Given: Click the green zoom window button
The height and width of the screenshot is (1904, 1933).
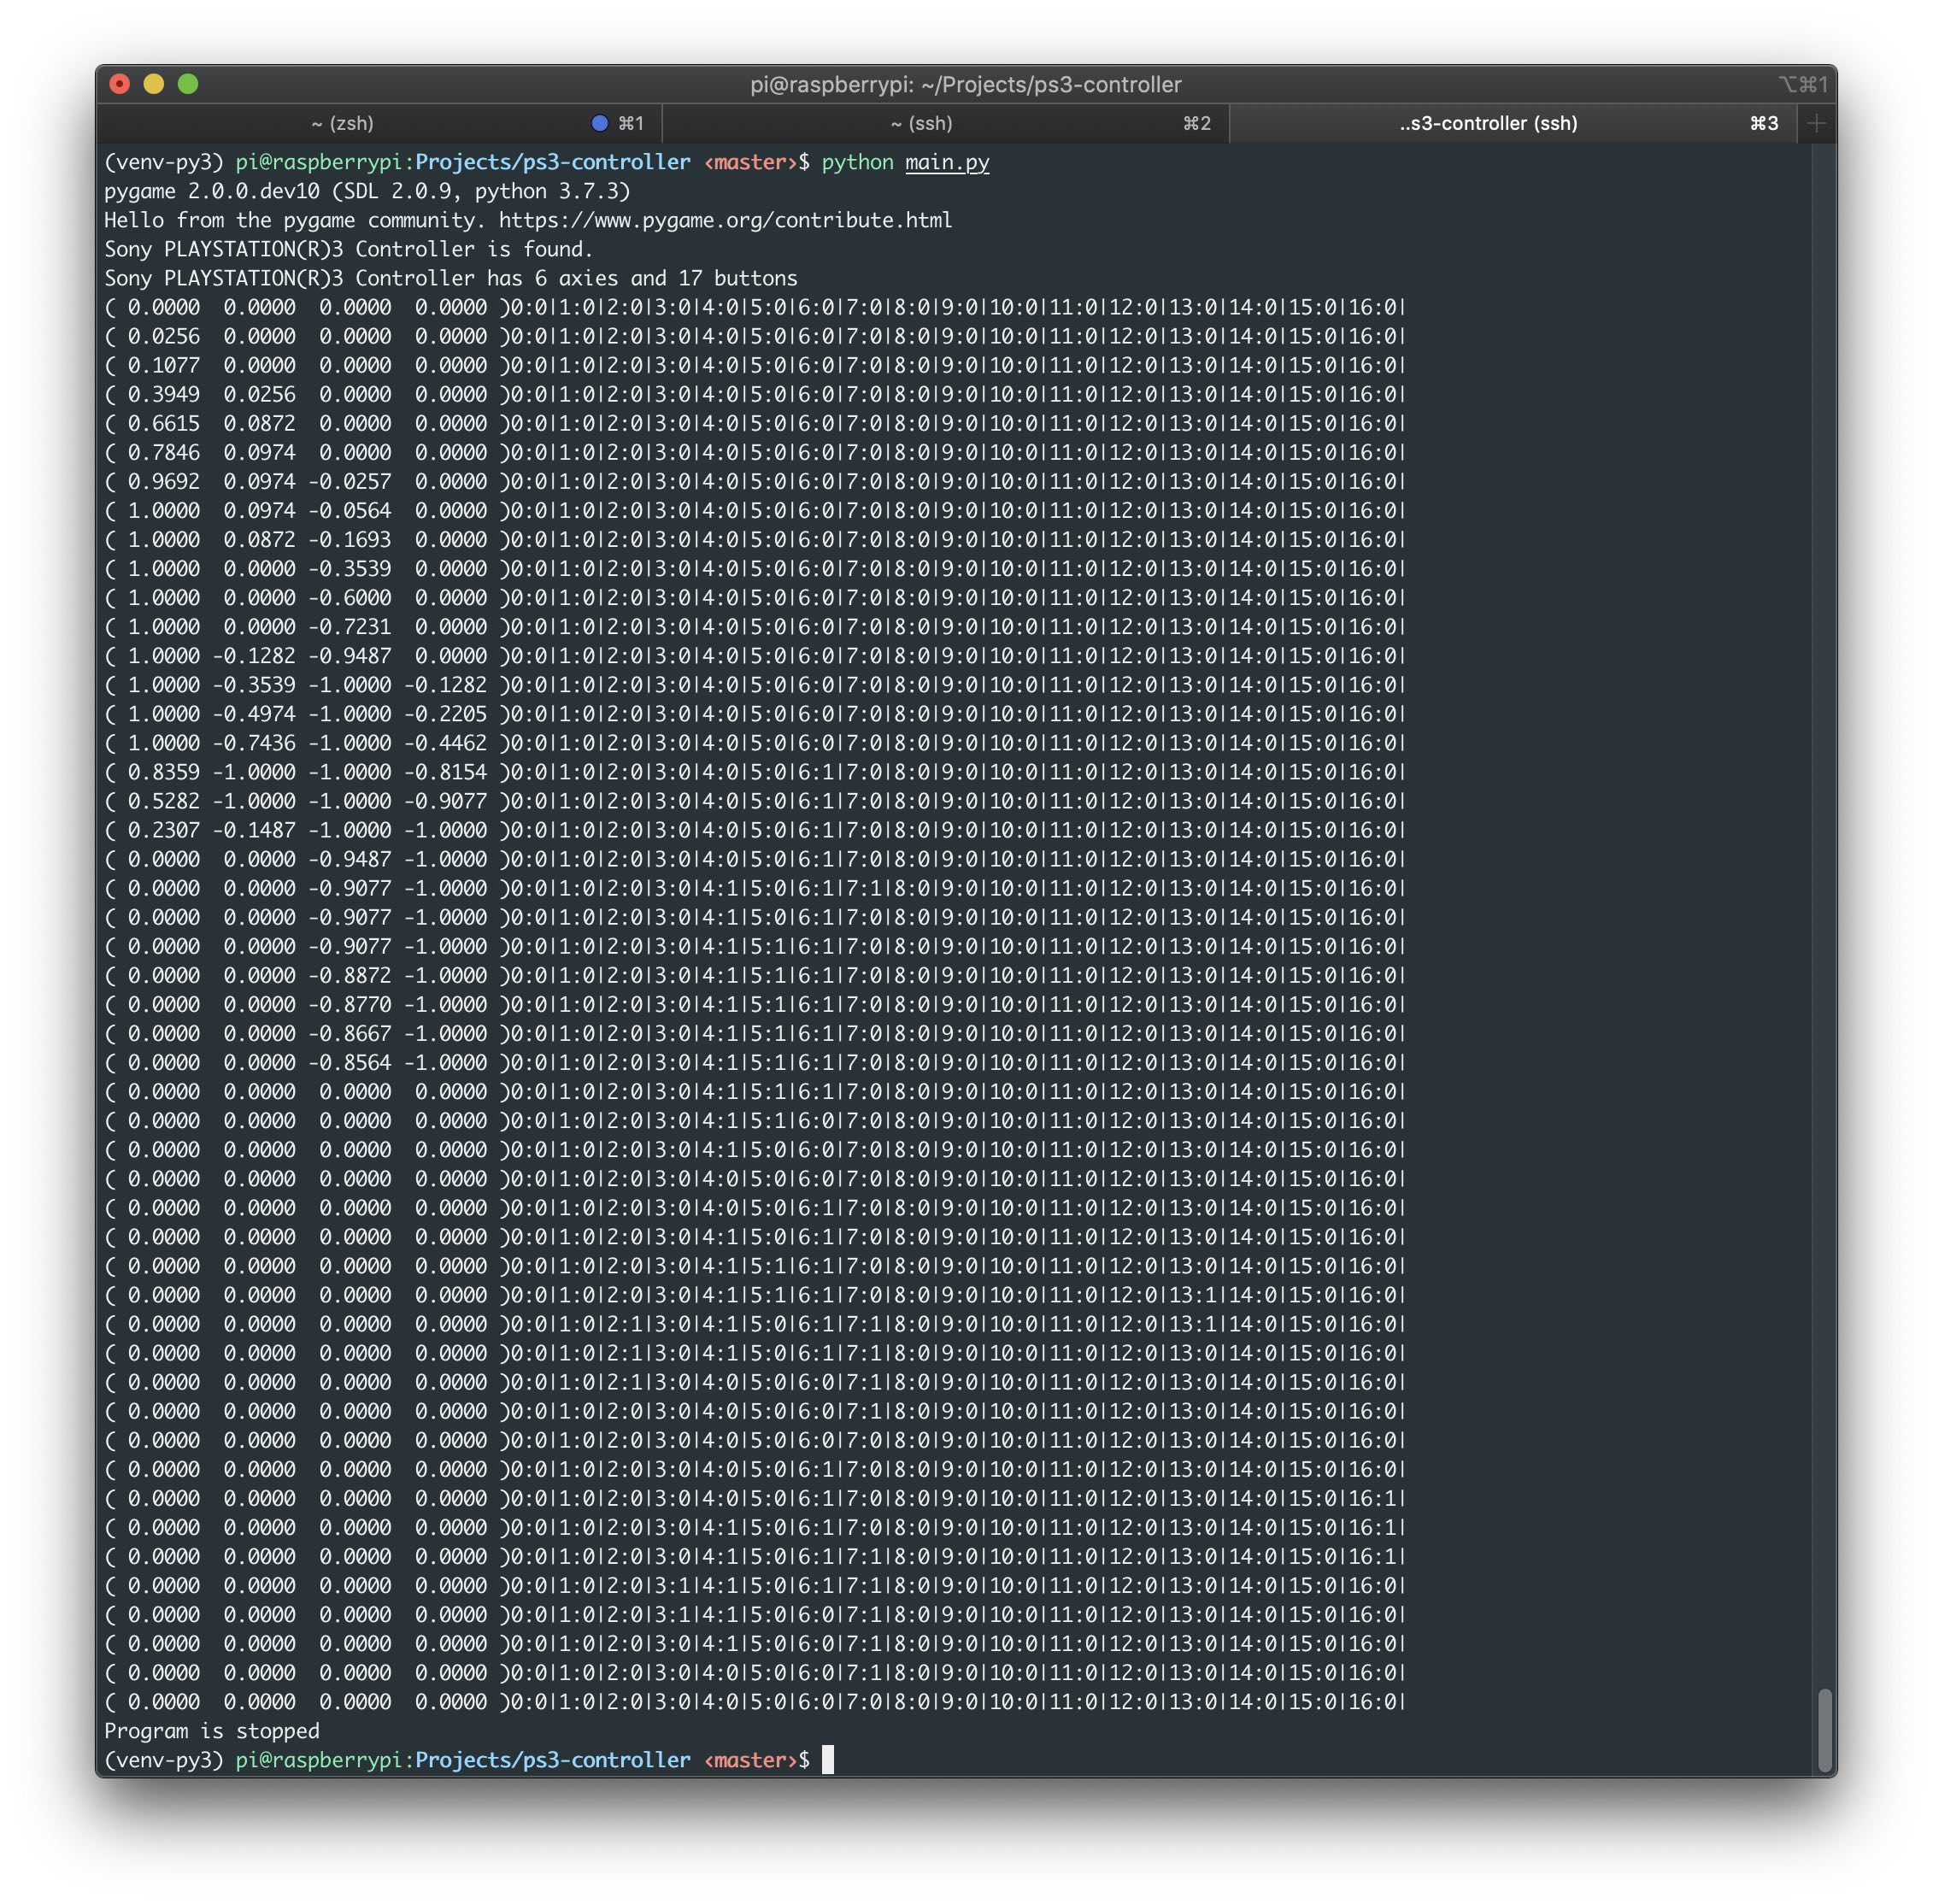Looking at the screenshot, I should pyautogui.click(x=188, y=84).
